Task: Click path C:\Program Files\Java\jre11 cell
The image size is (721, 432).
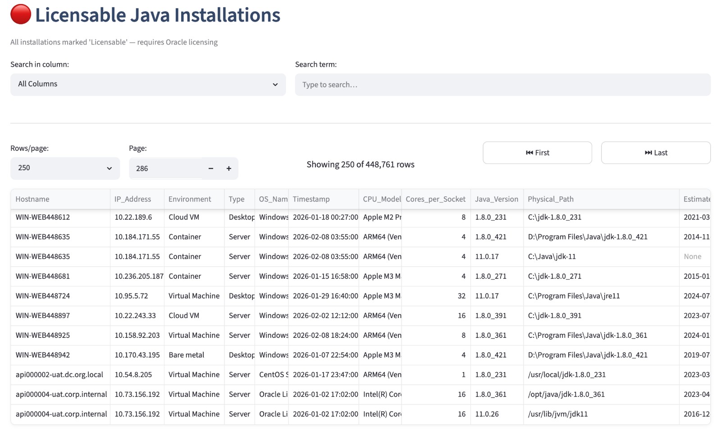Action: (x=601, y=296)
